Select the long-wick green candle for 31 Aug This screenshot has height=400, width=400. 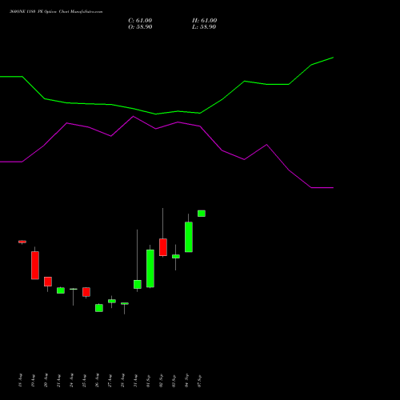(138, 284)
